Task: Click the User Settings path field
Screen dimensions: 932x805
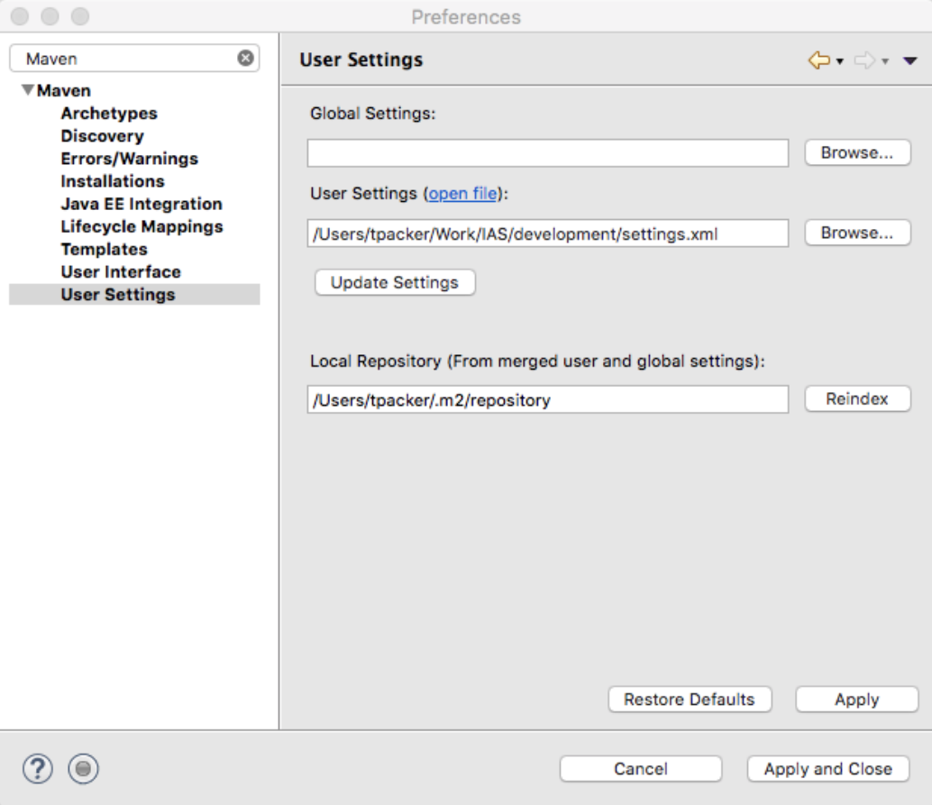Action: click(x=547, y=233)
